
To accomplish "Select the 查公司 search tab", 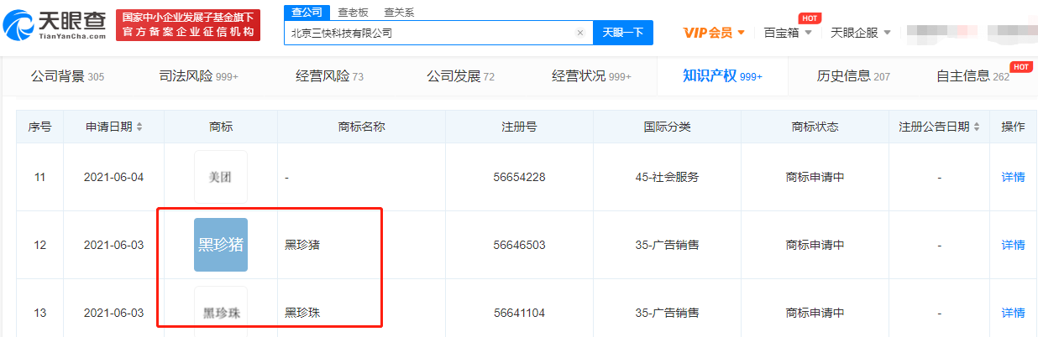I will point(307,13).
